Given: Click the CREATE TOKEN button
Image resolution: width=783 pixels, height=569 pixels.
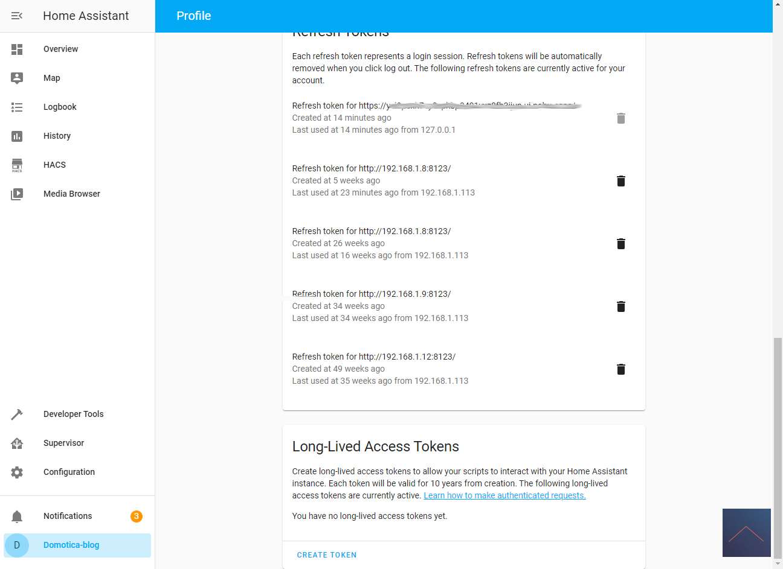Looking at the screenshot, I should (327, 555).
